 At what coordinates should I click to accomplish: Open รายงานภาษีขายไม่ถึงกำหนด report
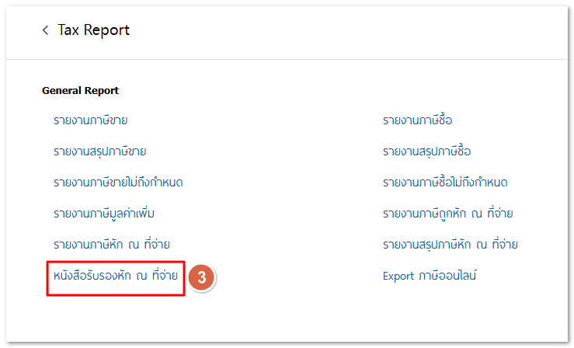118,182
